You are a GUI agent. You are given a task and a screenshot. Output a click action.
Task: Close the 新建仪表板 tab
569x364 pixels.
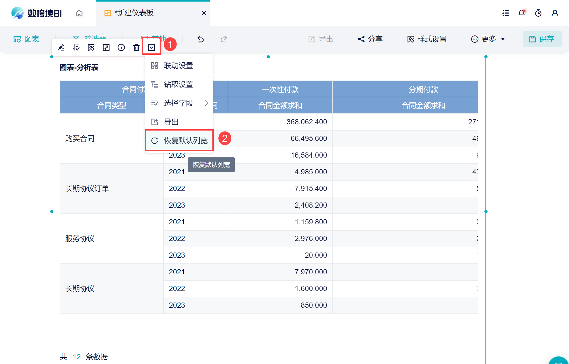coord(204,13)
